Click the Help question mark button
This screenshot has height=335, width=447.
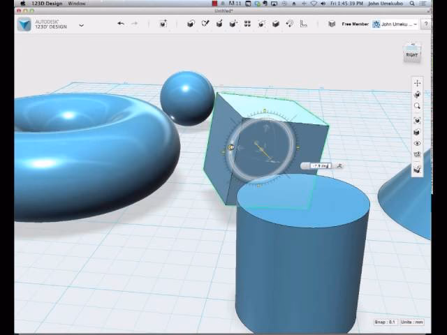[x=426, y=24]
